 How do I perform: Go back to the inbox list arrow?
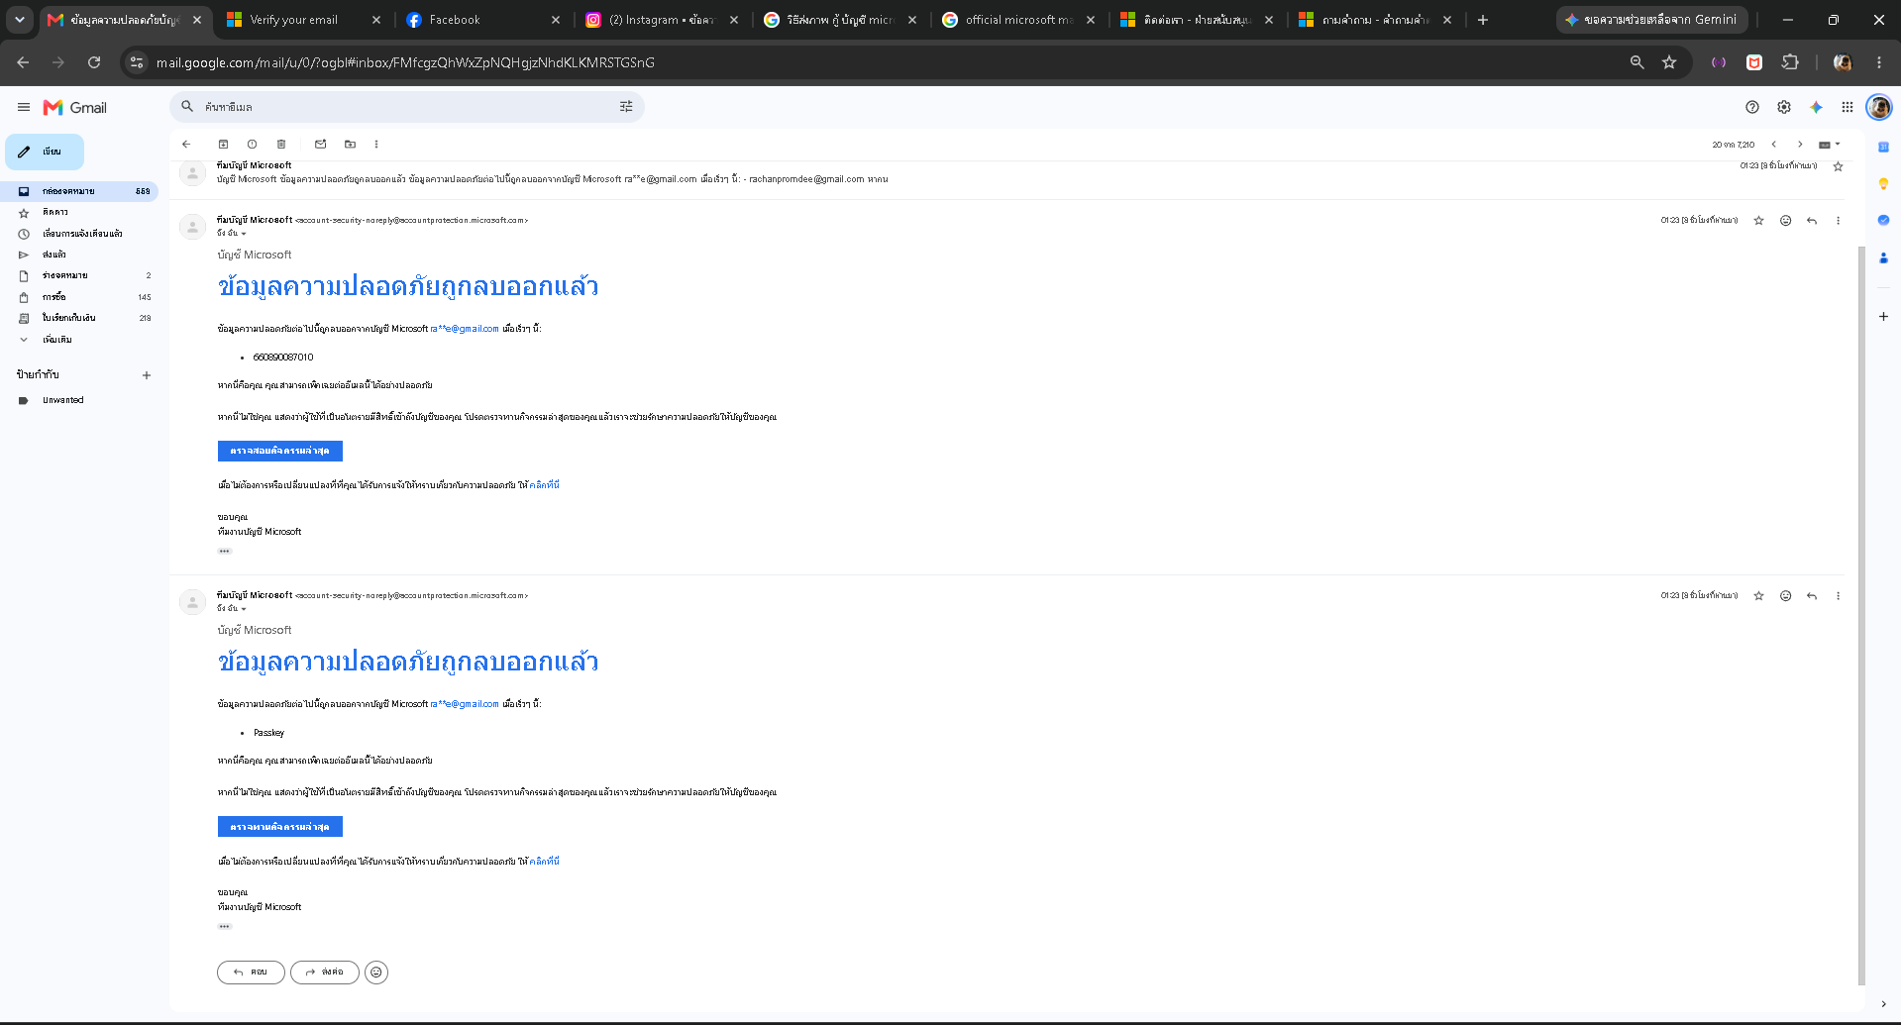[x=186, y=145]
